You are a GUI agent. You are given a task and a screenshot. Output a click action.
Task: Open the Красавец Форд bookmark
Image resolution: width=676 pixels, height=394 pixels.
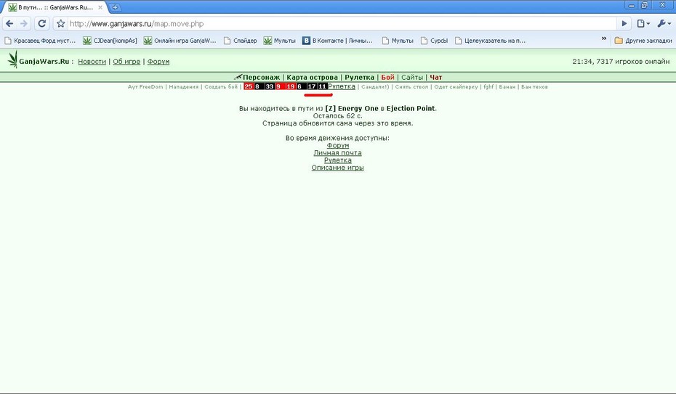click(x=40, y=41)
